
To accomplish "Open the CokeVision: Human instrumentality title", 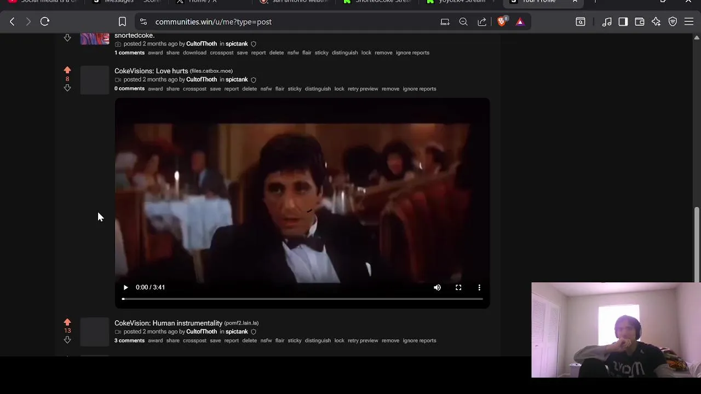I will click(x=168, y=323).
